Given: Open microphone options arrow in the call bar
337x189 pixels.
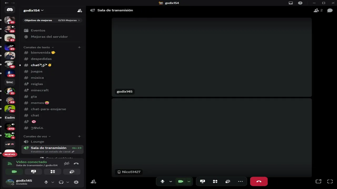Looking at the screenshot, I should click(x=171, y=181).
